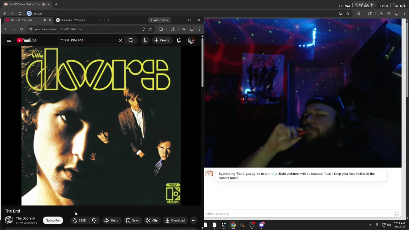Open The Doors channel avatar
409x230 pixels.
9,220
